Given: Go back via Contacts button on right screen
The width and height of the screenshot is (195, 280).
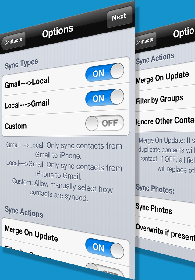Looking at the screenshot, I should tap(145, 40).
